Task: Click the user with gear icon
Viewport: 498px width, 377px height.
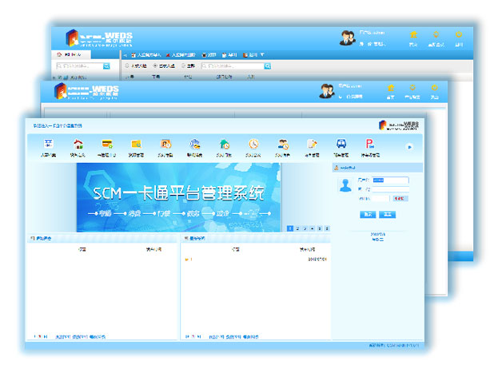Action: pyautogui.click(x=283, y=144)
